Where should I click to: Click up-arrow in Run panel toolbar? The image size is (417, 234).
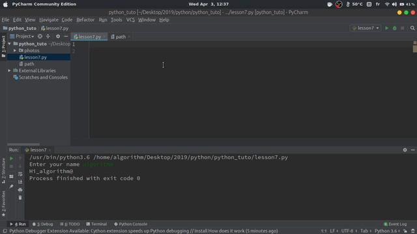[x=20, y=159]
